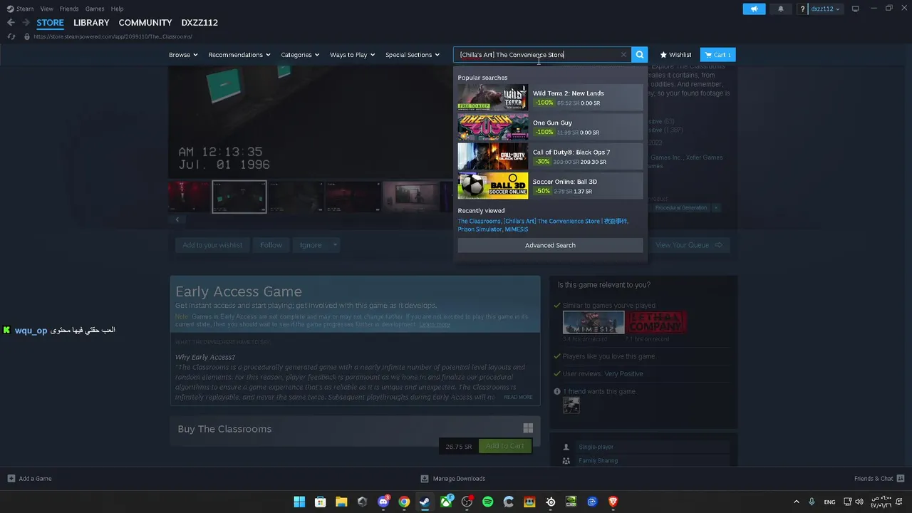The height and width of the screenshot is (513, 912).
Task: Open Windows Start menu
Action: [x=299, y=502]
